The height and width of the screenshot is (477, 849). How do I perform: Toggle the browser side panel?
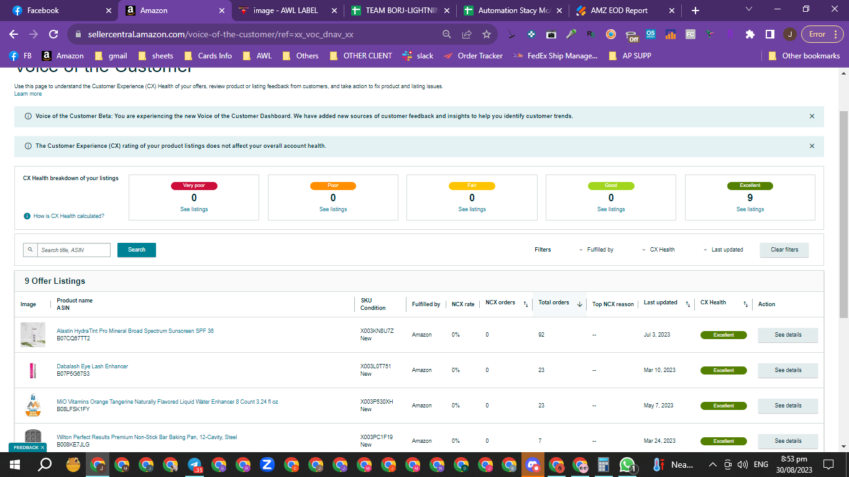tap(769, 34)
